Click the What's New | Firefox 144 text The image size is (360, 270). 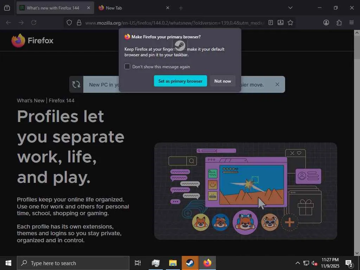[46, 101]
